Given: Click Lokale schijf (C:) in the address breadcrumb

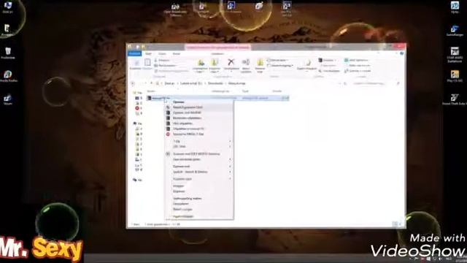Looking at the screenshot, I should click(x=191, y=83).
